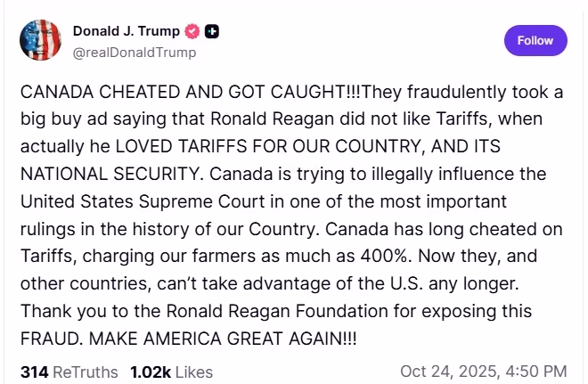The width and height of the screenshot is (588, 384).
Task: Click the "4:50 PM" time text
Action: click(538, 370)
